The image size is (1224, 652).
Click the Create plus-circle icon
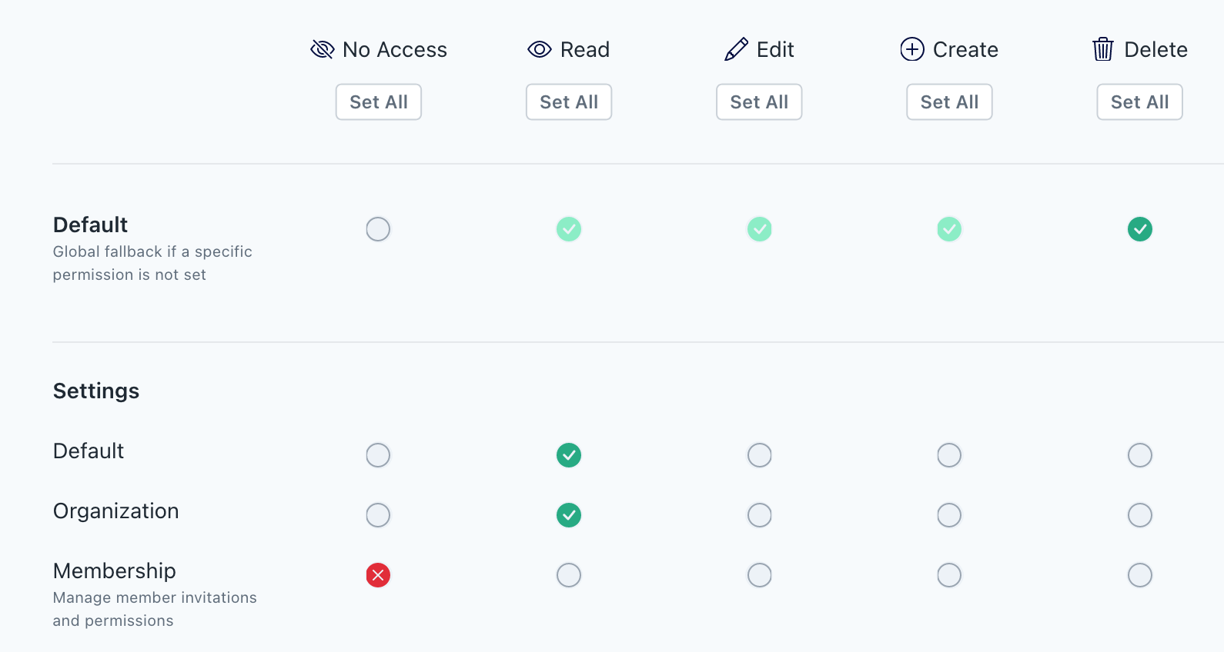(x=912, y=50)
